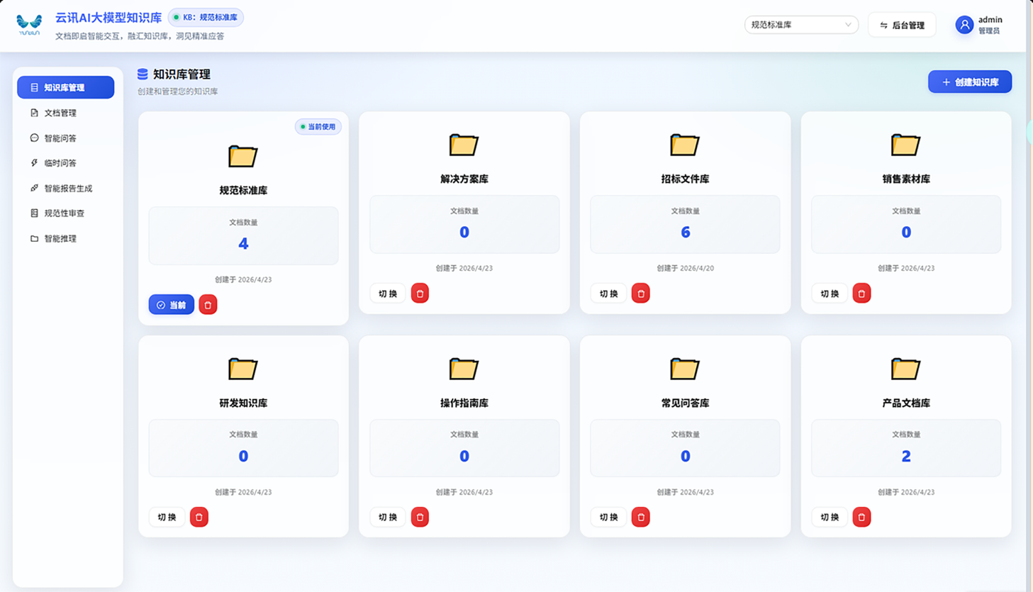
Task: Click the 操作指南库 folder icon
Action: click(x=464, y=369)
